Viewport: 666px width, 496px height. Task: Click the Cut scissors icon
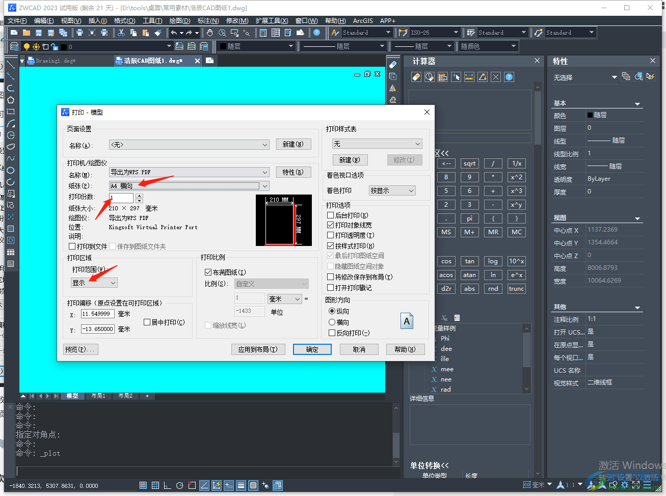(x=121, y=33)
